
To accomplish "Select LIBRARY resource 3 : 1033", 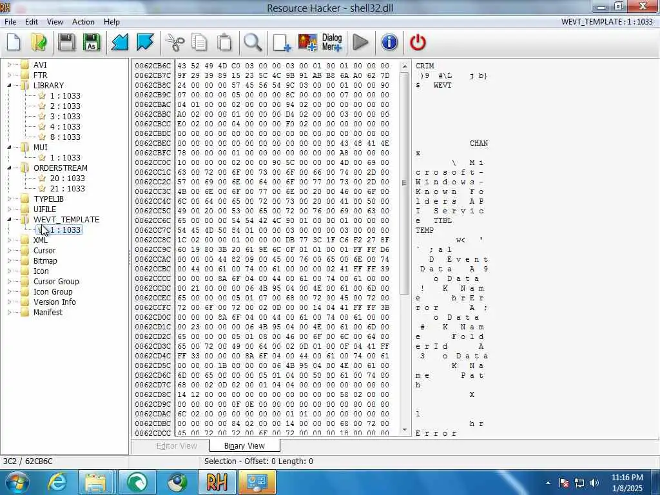I will tap(65, 117).
